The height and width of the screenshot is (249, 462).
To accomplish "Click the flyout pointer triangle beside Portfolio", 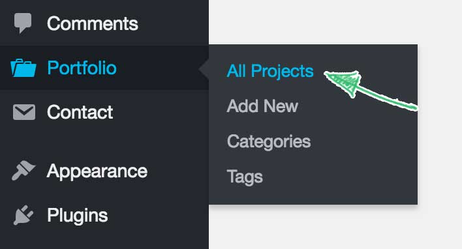I will [204, 70].
